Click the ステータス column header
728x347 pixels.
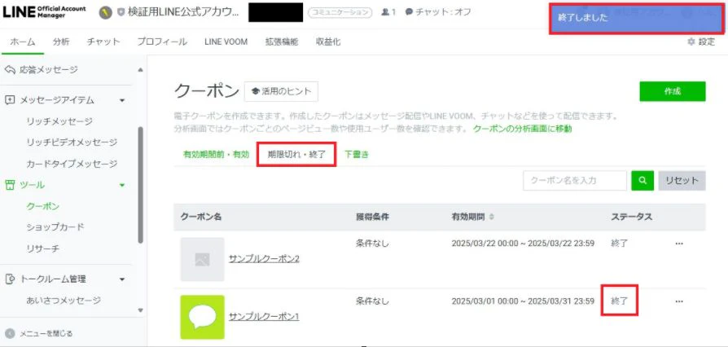pos(631,217)
